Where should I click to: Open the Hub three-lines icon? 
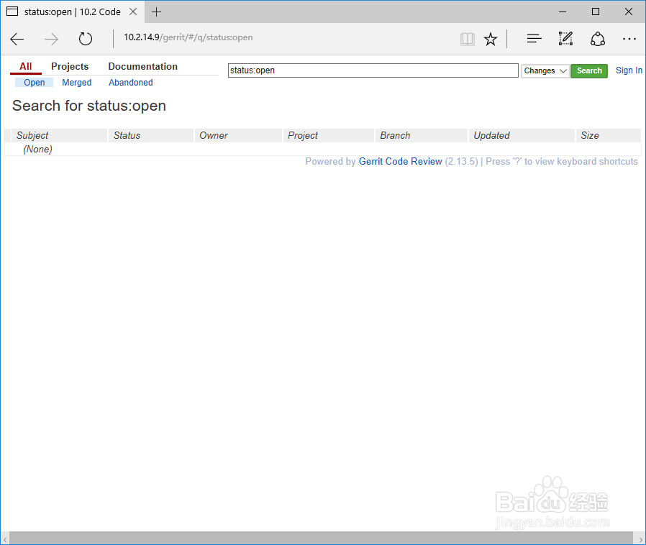tap(534, 39)
